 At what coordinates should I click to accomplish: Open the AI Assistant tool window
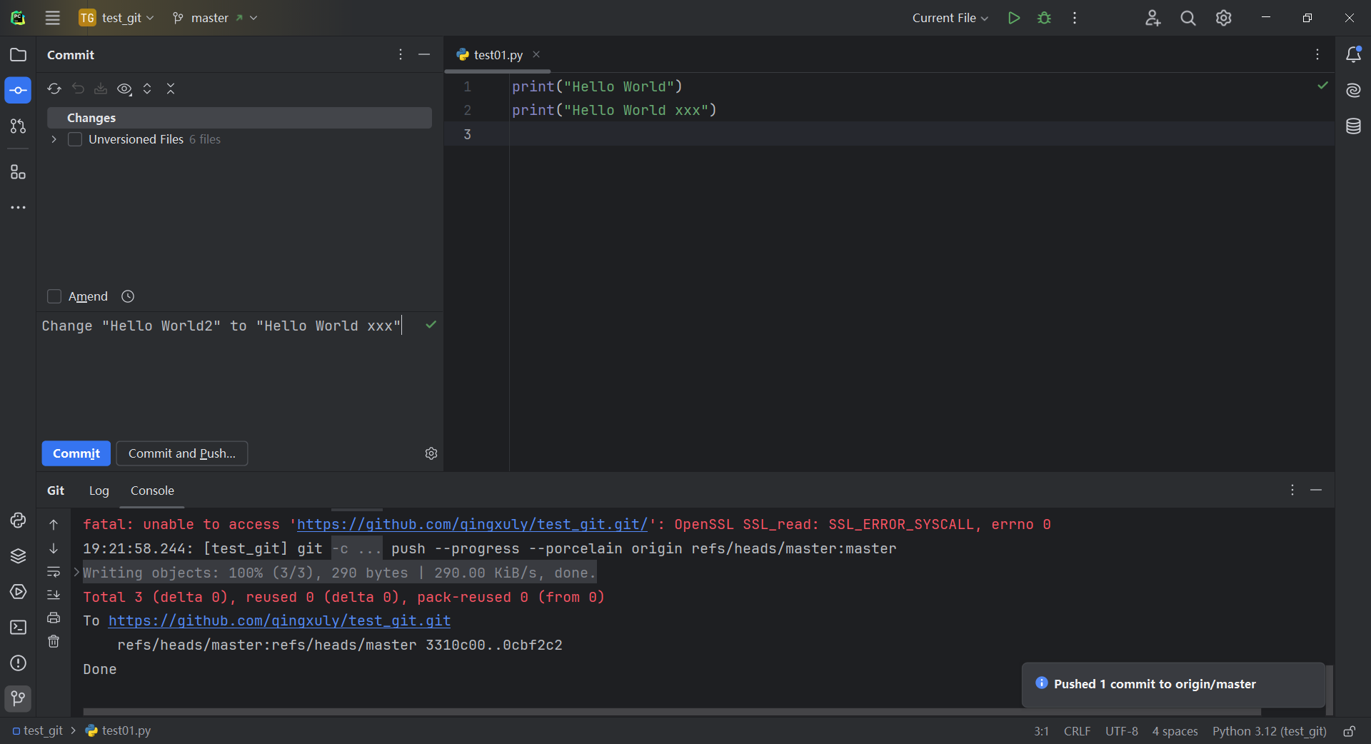(x=1353, y=90)
